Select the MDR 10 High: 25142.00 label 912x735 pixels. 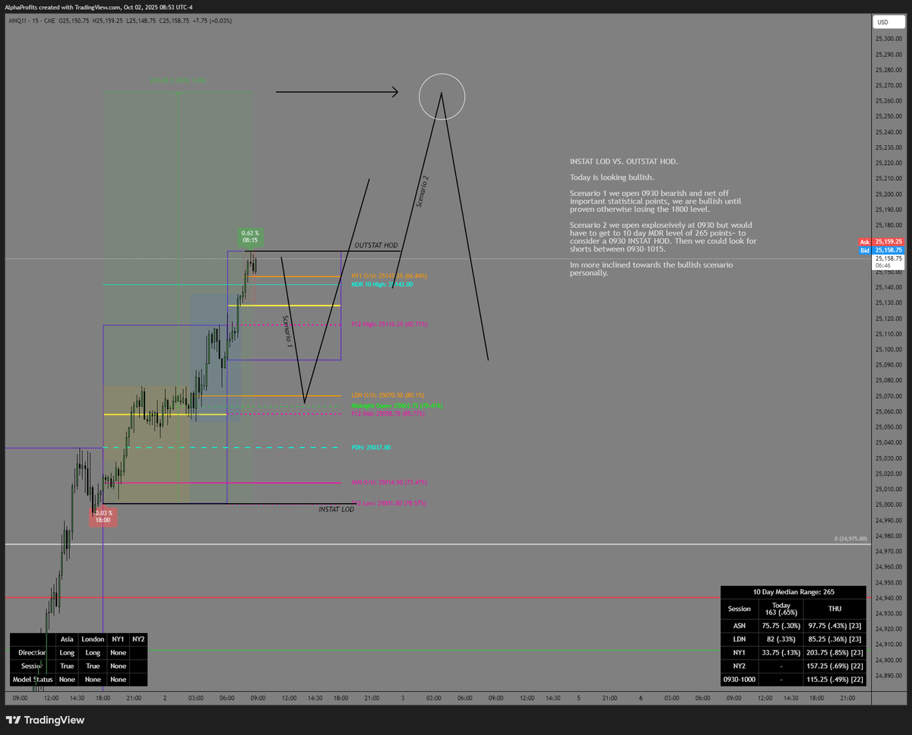click(x=382, y=284)
